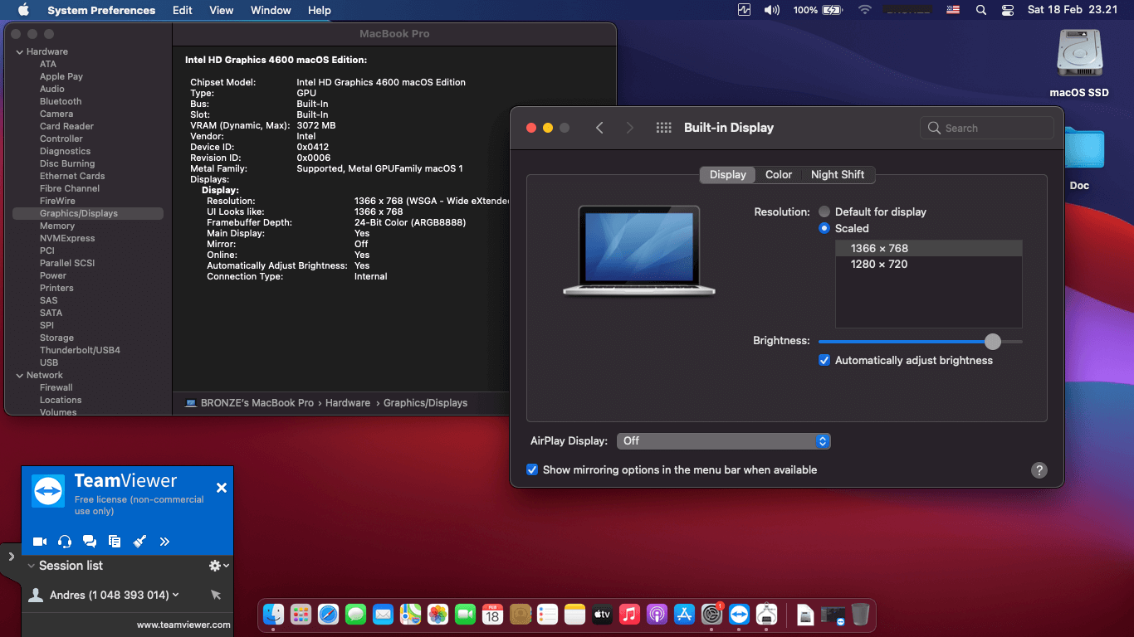Start video call from TeamViewer toolbar
The height and width of the screenshot is (637, 1134).
[x=39, y=541]
